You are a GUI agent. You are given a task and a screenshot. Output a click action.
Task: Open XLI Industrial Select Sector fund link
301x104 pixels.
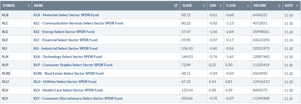[x=65, y=49]
